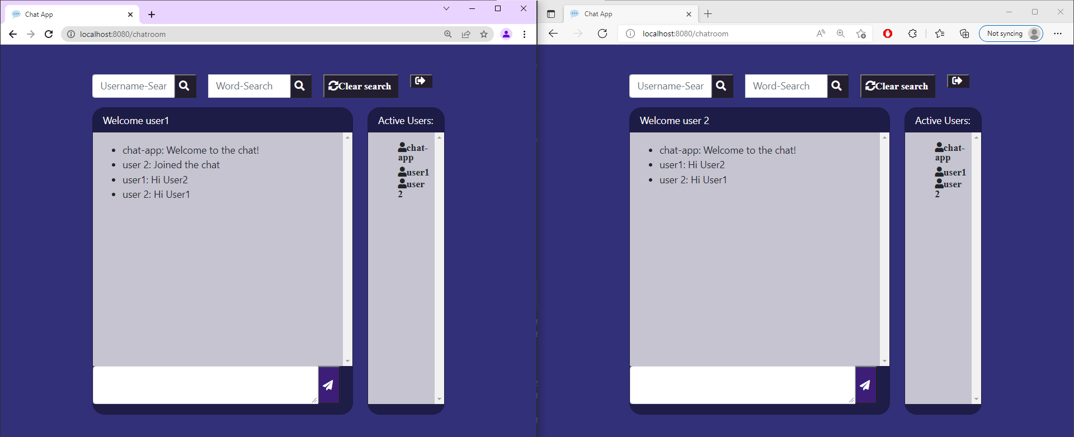Open site info icon in Chrome address bar
This screenshot has width=1074, height=437.
[x=71, y=34]
